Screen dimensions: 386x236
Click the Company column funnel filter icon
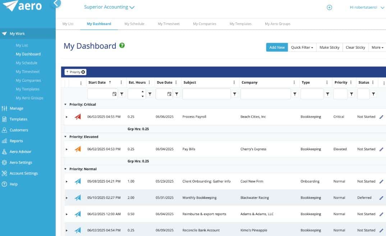pos(295,94)
